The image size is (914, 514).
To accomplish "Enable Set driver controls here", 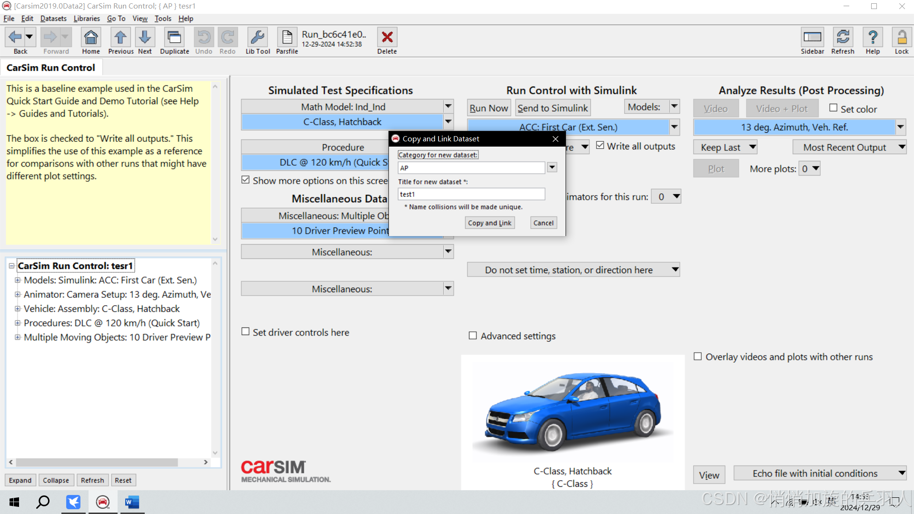I will click(x=246, y=332).
